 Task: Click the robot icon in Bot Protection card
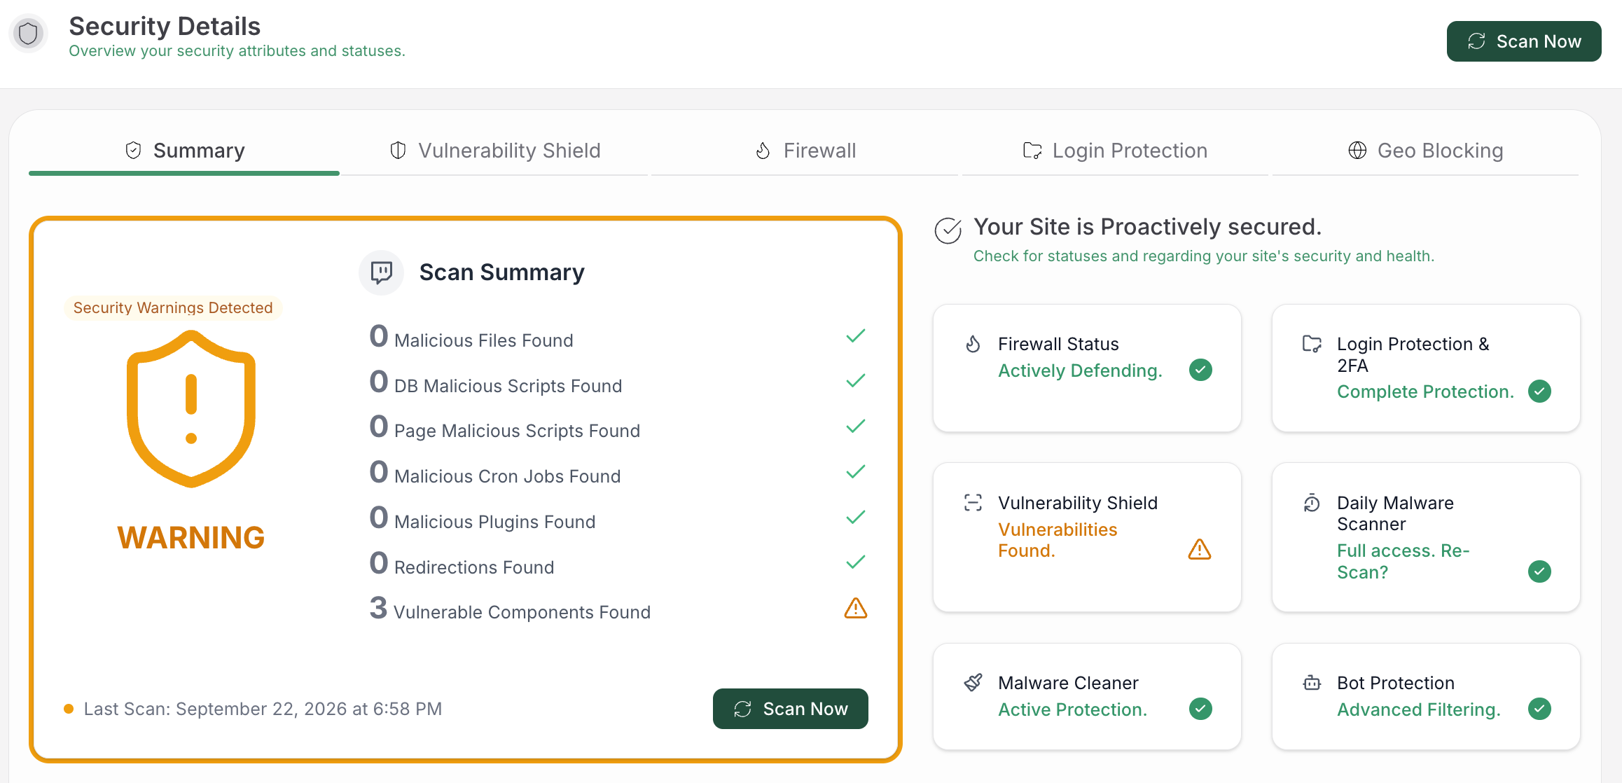point(1312,683)
